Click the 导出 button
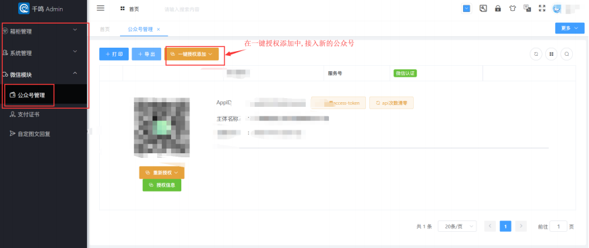 146,54
